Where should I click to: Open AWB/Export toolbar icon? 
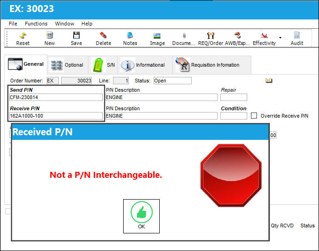pyautogui.click(x=237, y=38)
